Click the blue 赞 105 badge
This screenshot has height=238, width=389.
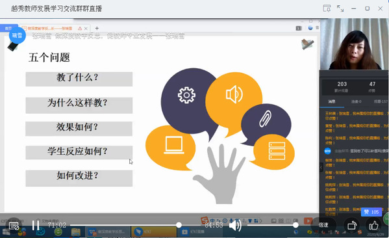pos(371,212)
